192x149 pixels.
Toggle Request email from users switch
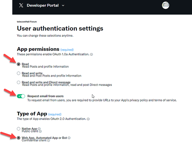[21, 96]
